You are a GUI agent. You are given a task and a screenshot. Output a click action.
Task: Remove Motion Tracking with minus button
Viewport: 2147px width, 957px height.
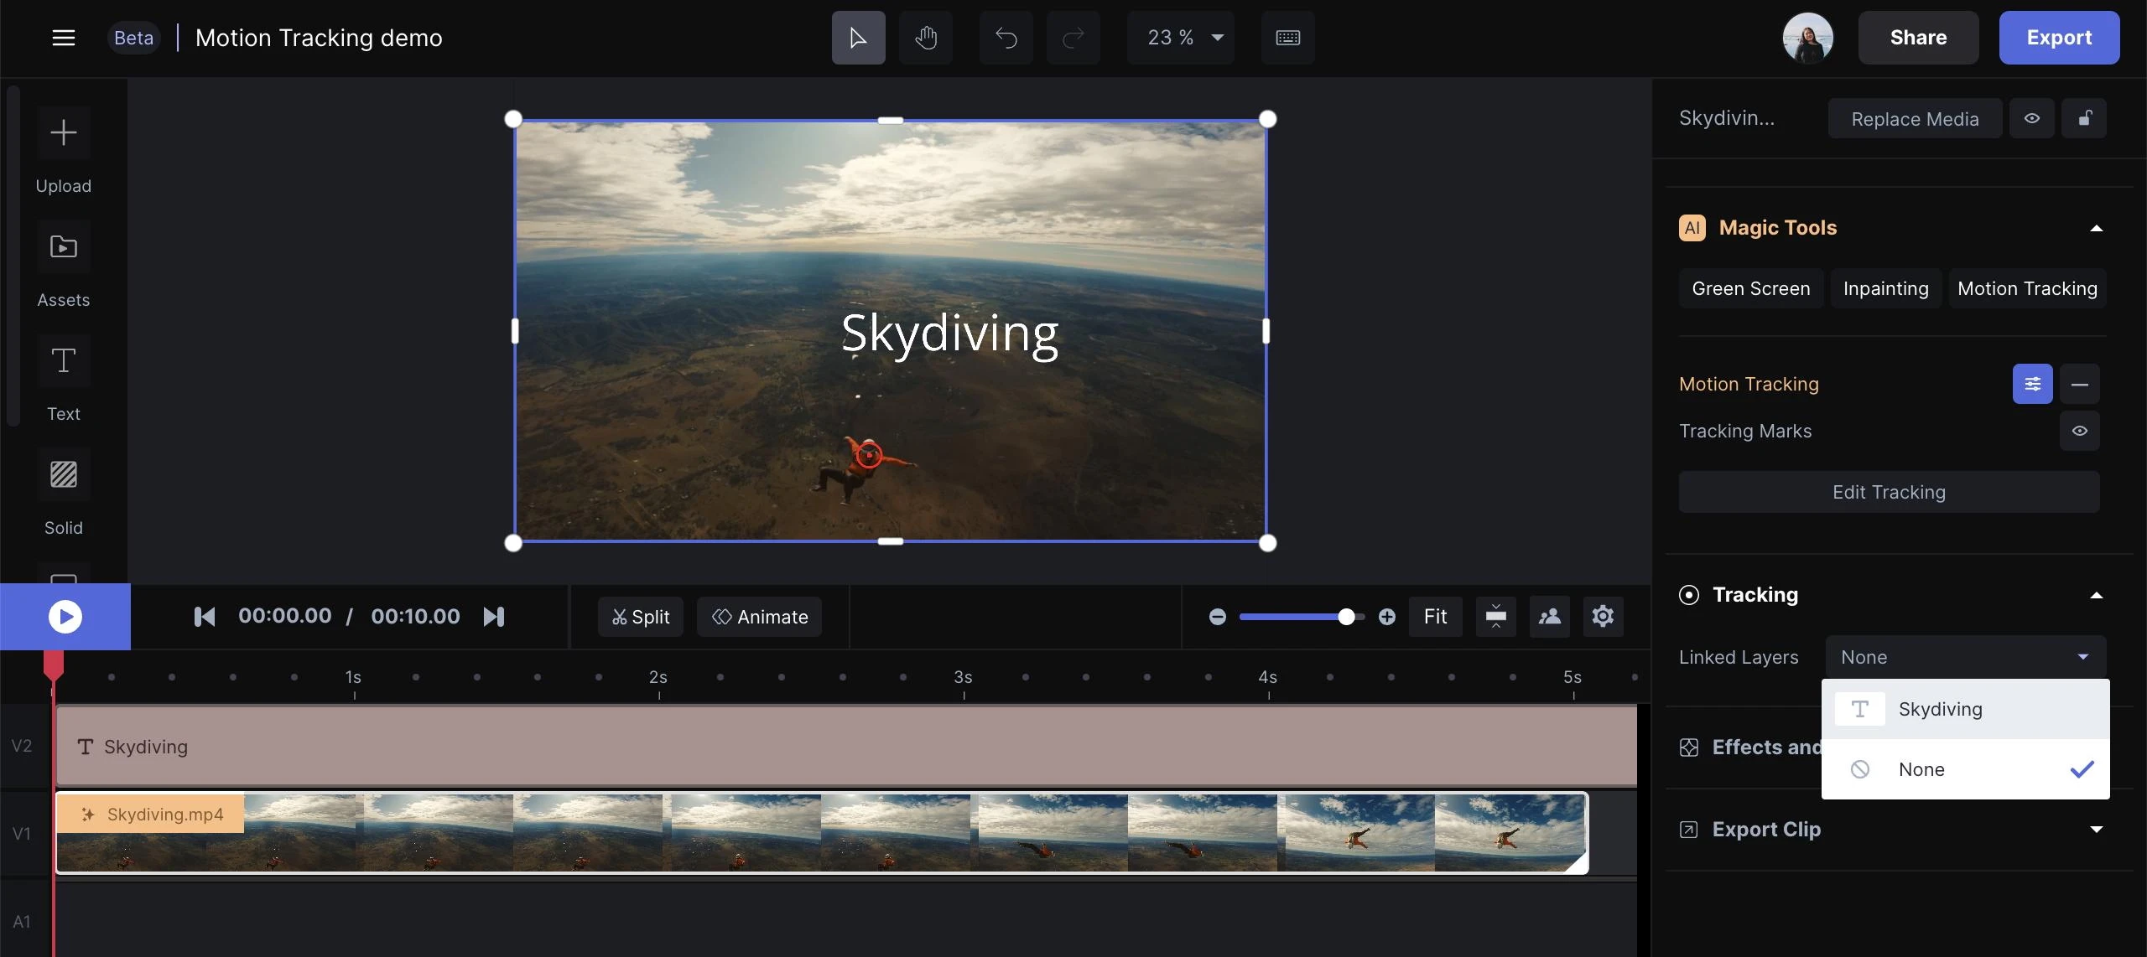coord(2080,384)
